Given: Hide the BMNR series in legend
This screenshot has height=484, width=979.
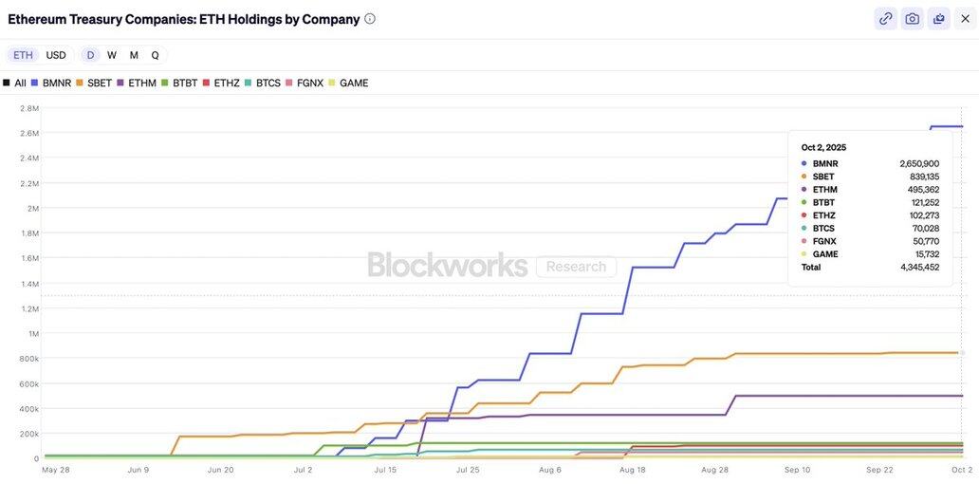Looking at the screenshot, I should [x=51, y=84].
